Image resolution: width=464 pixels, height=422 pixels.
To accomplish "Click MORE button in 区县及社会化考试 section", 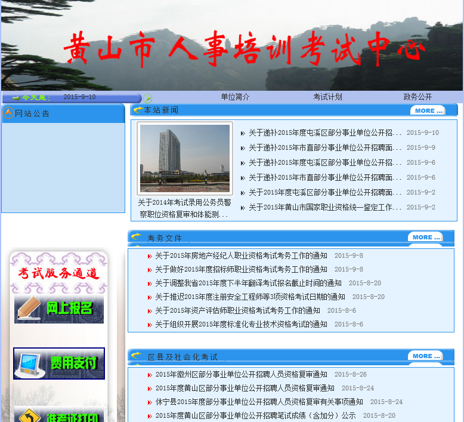I will click(425, 356).
